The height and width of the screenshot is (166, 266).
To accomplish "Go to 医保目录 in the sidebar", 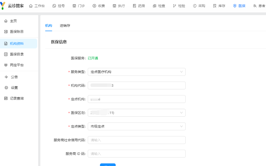I will tap(17, 54).
